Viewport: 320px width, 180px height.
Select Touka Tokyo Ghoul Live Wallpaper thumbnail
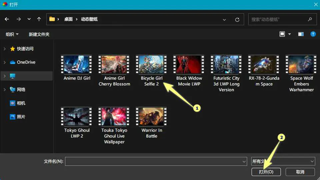(x=114, y=117)
